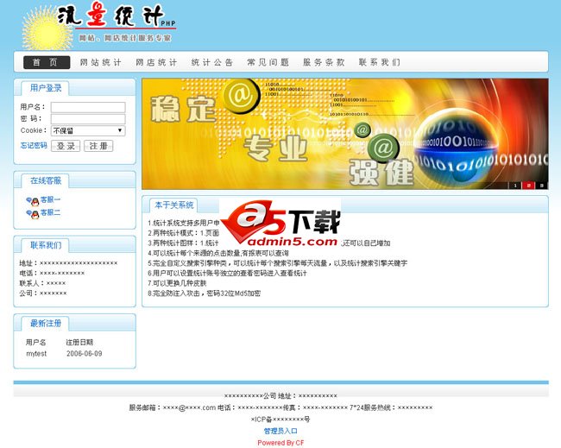Select the 最新注册 panel tab

click(x=46, y=324)
